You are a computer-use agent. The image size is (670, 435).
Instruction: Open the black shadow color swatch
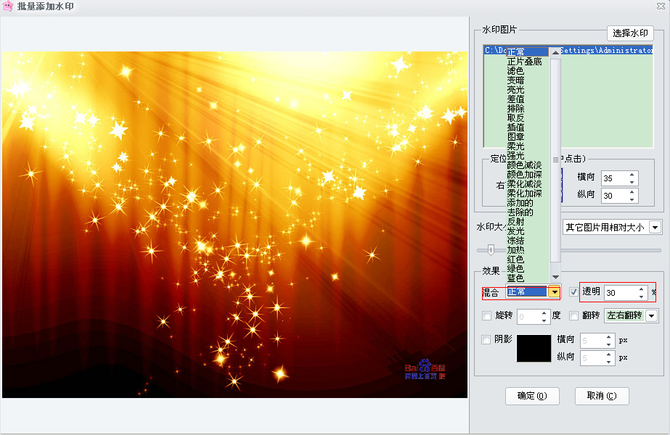pos(534,348)
